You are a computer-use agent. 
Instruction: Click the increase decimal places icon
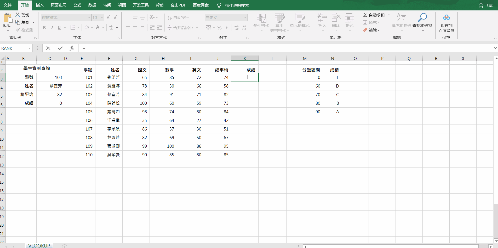click(237, 28)
